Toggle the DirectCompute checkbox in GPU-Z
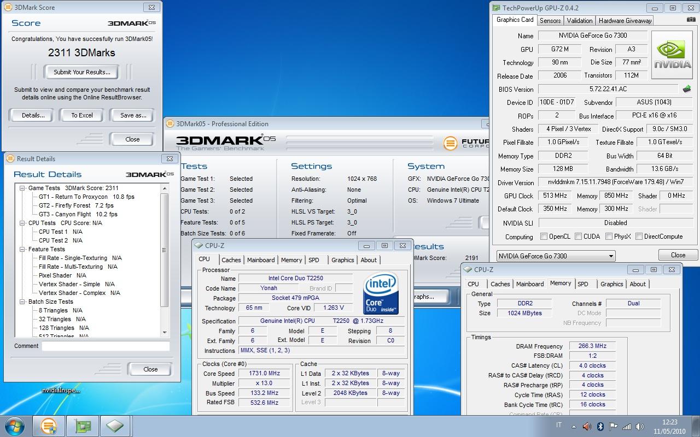The height and width of the screenshot is (437, 700). point(639,237)
